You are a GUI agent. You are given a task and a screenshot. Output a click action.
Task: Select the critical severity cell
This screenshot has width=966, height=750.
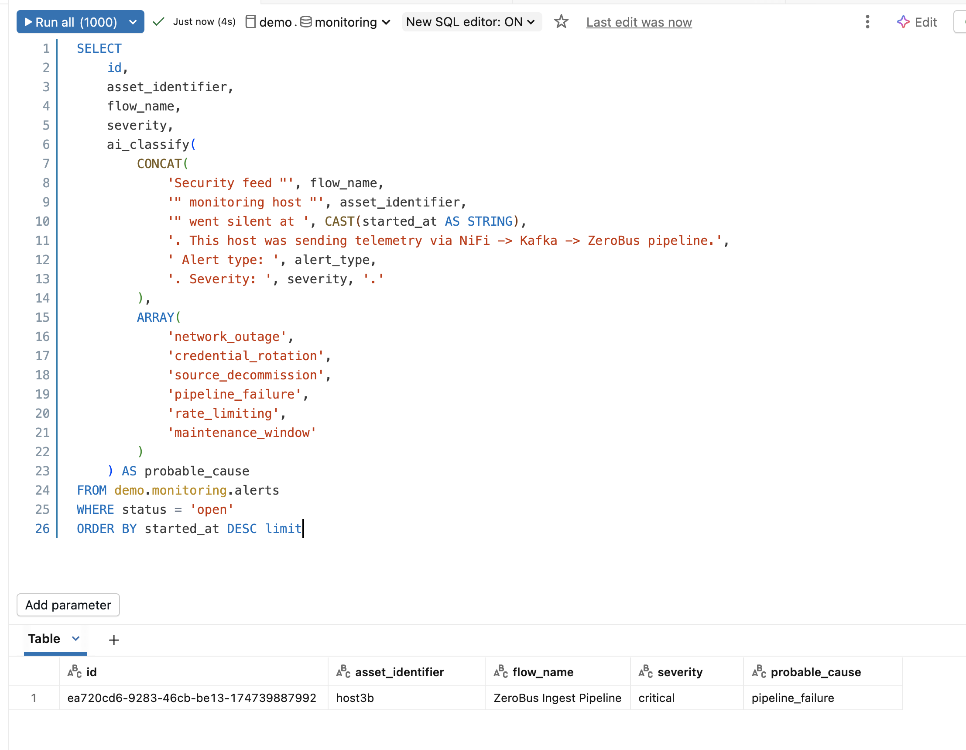687,698
